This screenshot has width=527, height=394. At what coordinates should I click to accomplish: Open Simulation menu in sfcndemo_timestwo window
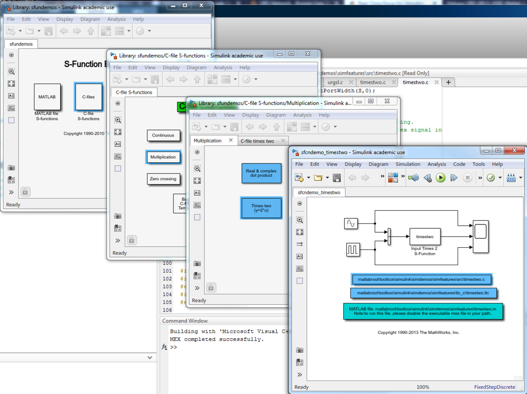[408, 164]
